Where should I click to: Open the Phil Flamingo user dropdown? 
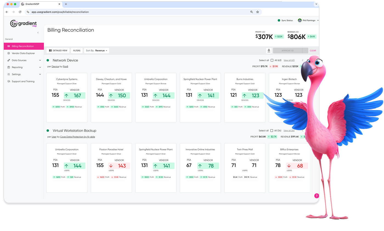point(309,21)
